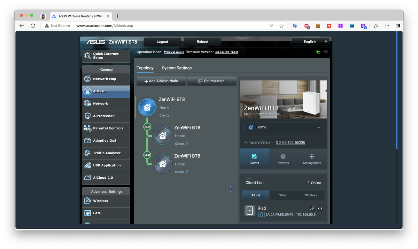Open the Topology tab
Image resolution: width=418 pixels, height=249 pixels.
[145, 68]
